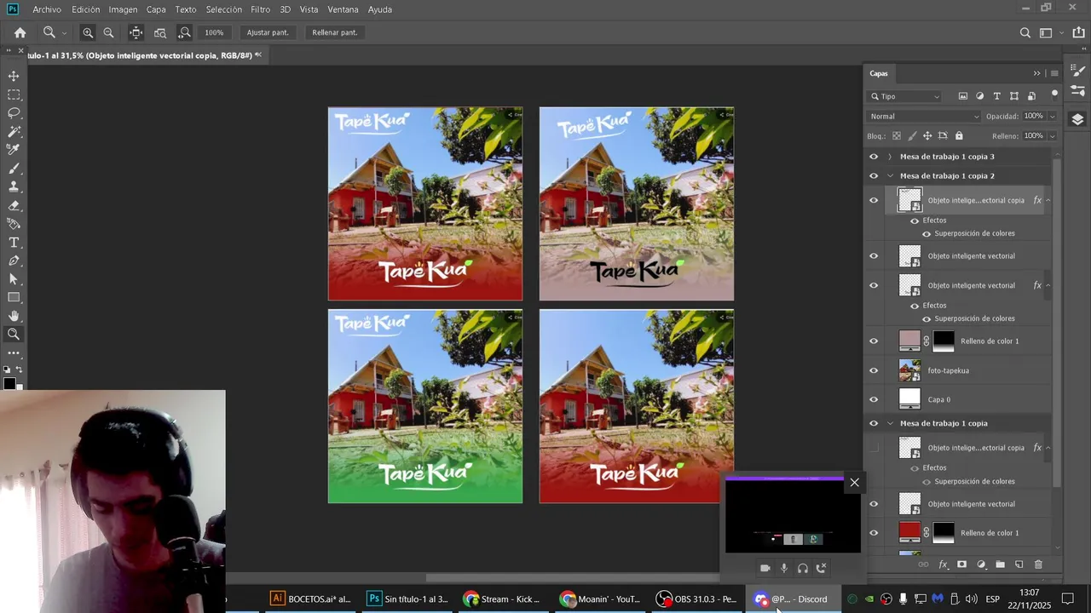Toggle Resize Windows to Fit option

(136, 32)
